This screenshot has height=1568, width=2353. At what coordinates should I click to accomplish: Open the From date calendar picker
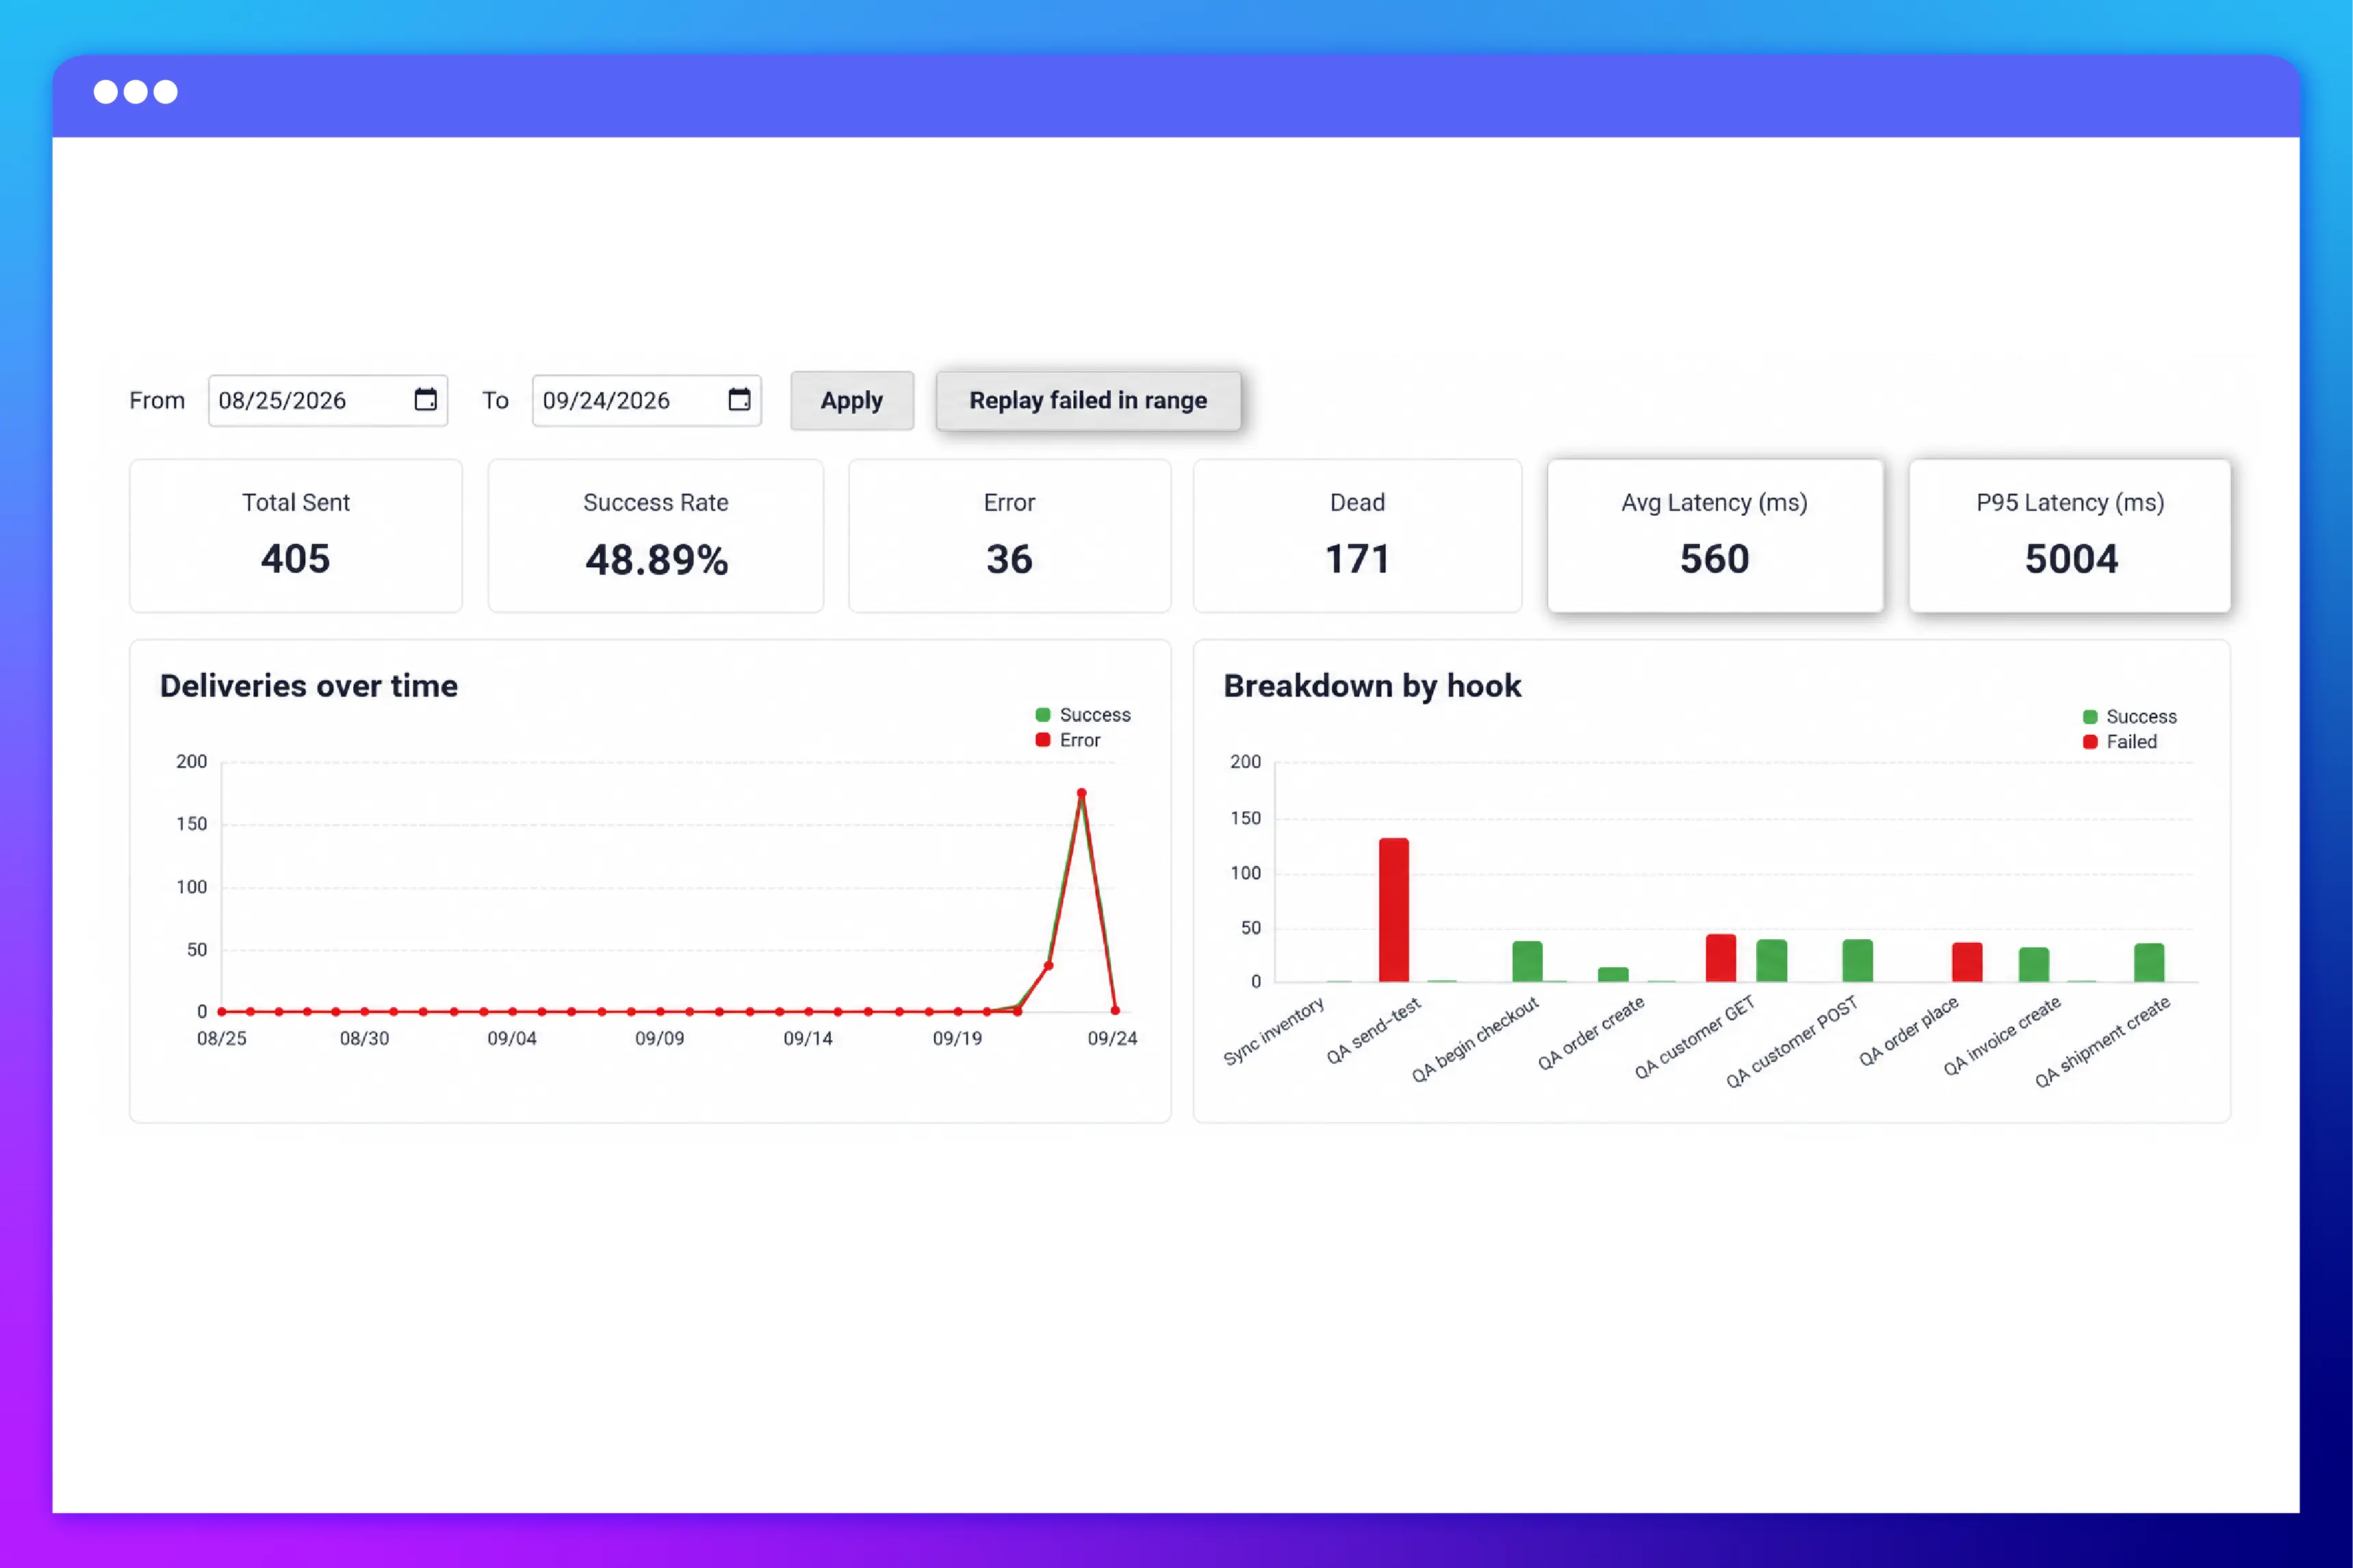tap(425, 399)
